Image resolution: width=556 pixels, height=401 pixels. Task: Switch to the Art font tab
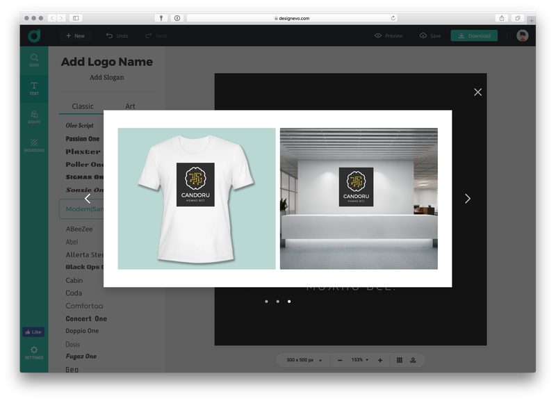coord(130,106)
